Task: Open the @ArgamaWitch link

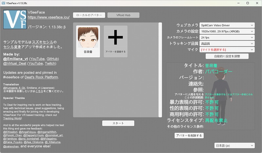Action: pos(47,132)
